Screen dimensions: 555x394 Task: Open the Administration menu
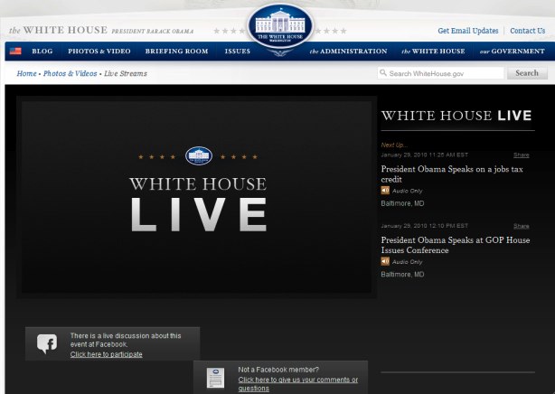point(348,52)
